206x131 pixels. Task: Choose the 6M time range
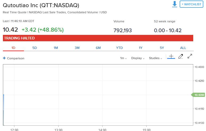(98, 48)
